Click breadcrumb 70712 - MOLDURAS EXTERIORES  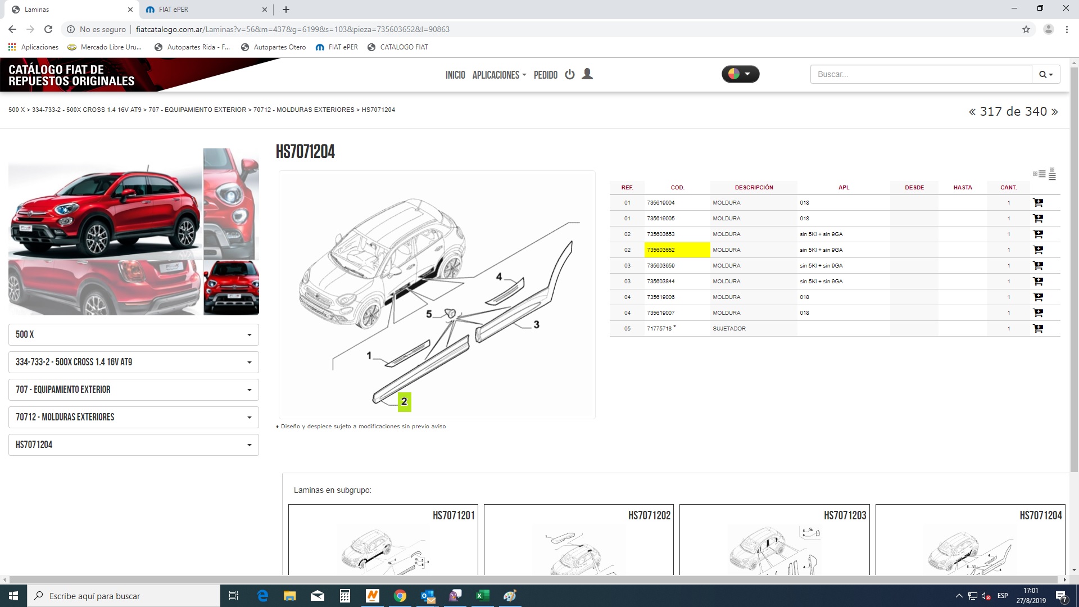(304, 110)
